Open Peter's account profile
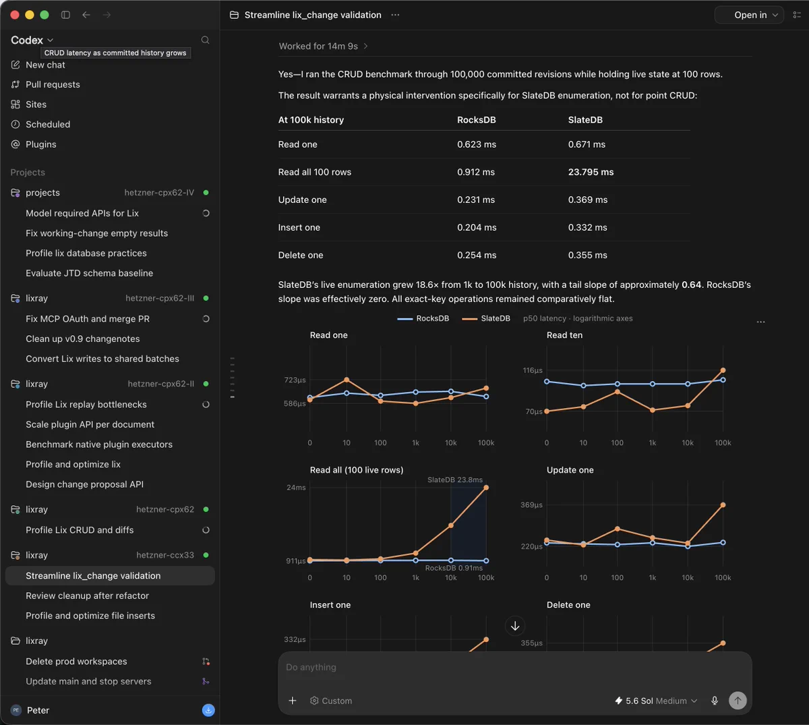Viewport: 809px width, 725px height. point(30,710)
